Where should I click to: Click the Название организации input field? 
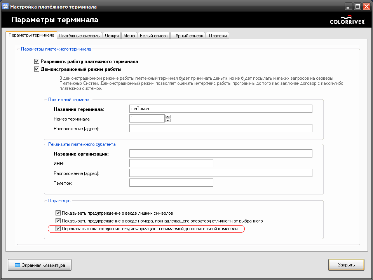[x=221, y=154]
